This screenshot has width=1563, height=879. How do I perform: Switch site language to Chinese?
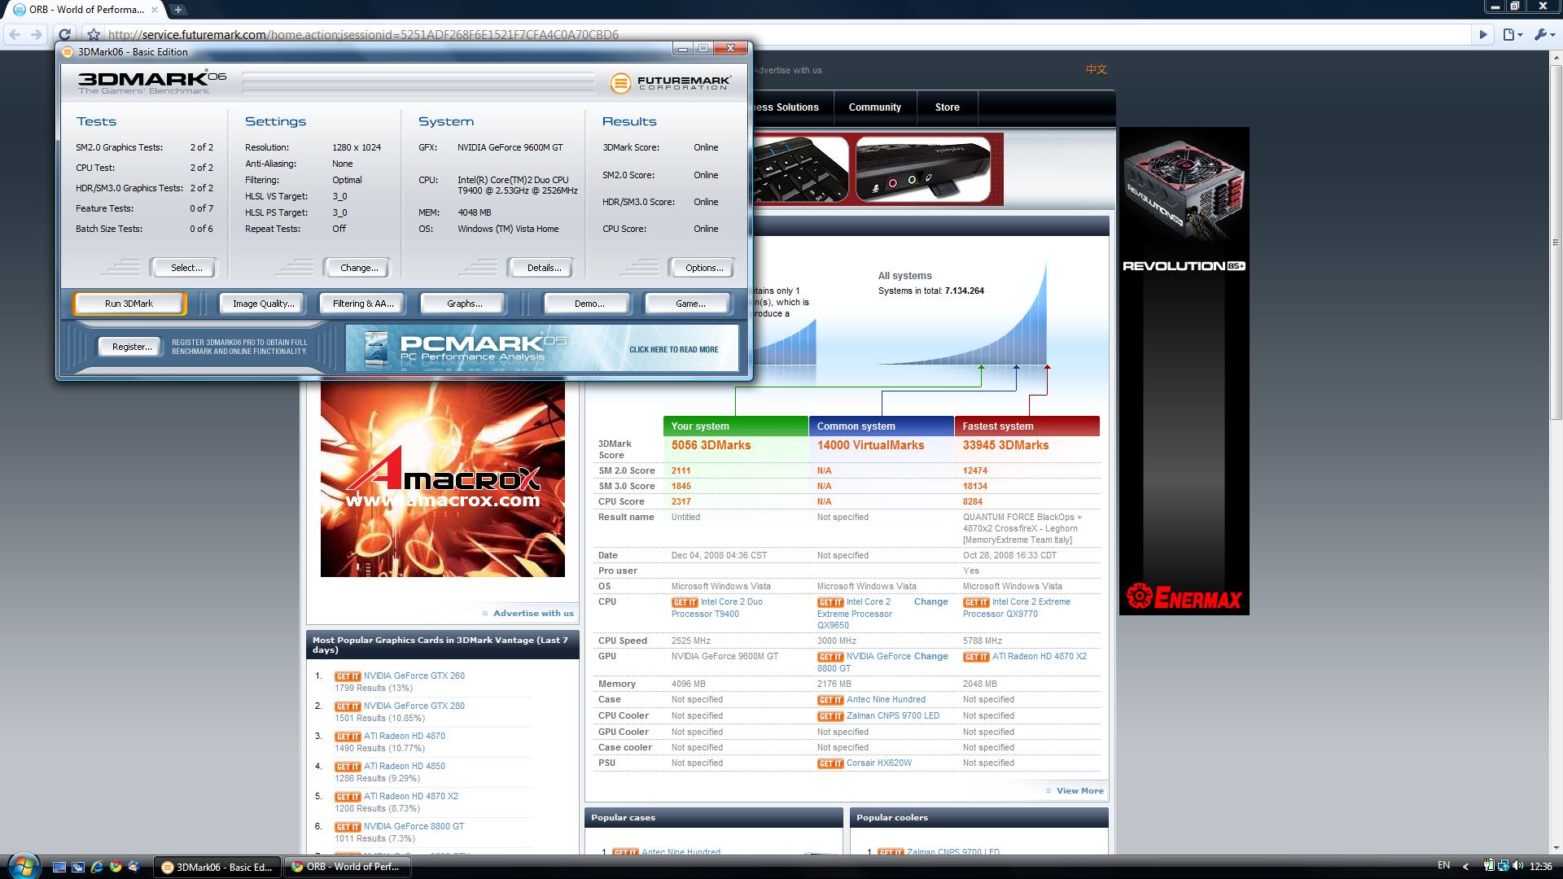tap(1096, 69)
